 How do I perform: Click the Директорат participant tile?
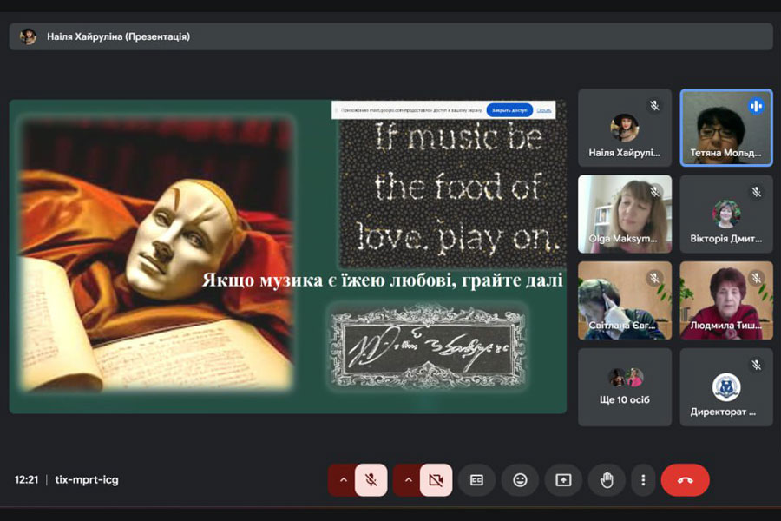[x=725, y=387]
